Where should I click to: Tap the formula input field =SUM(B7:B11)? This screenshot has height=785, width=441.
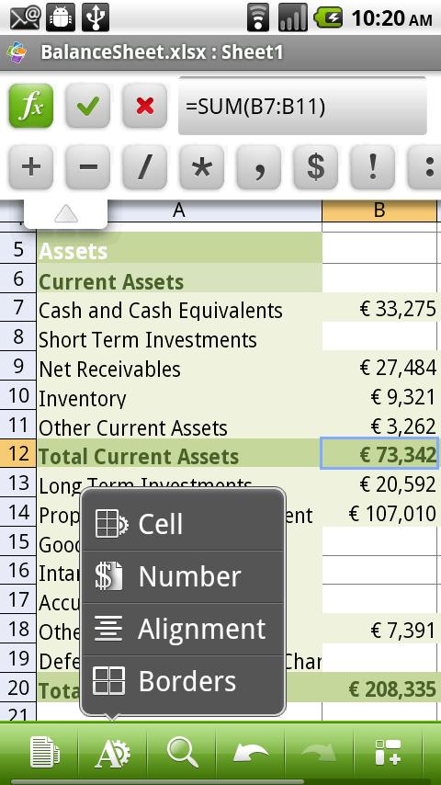tap(302, 106)
